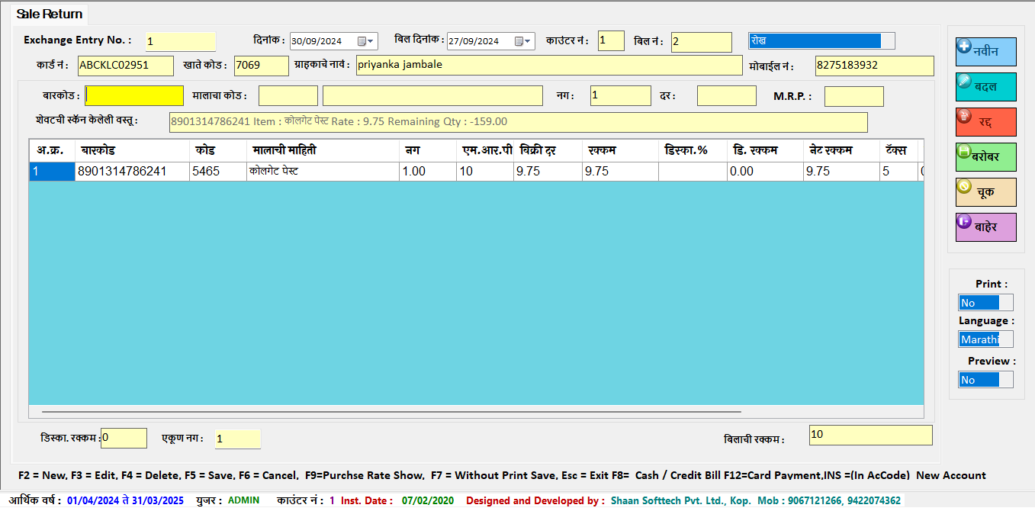Image resolution: width=1035 pixels, height=508 pixels.
Task: Select row 1 in the items grid
Action: (51, 172)
